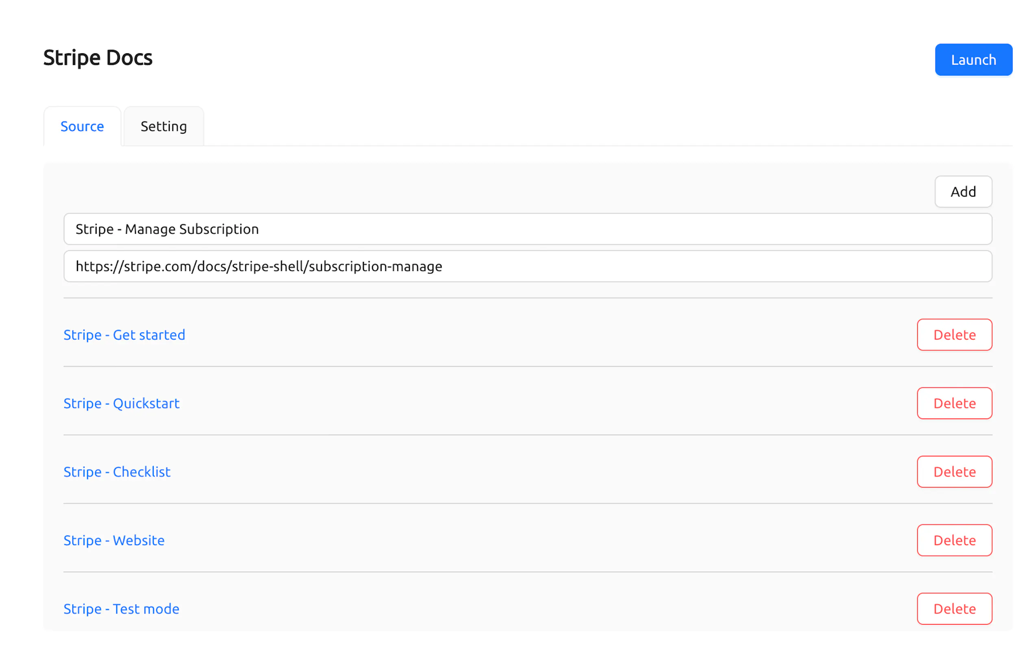
Task: Open the "Stripe - Test mode" link
Action: point(121,609)
